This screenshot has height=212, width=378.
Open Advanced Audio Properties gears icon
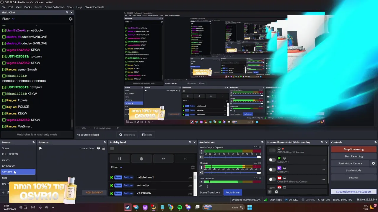tap(201, 186)
